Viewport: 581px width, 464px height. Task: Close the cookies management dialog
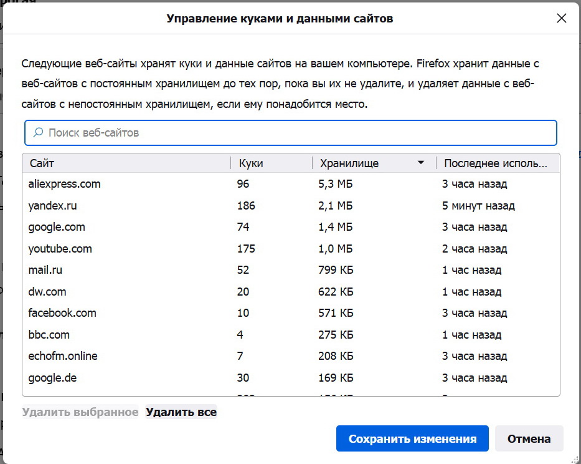click(x=561, y=18)
